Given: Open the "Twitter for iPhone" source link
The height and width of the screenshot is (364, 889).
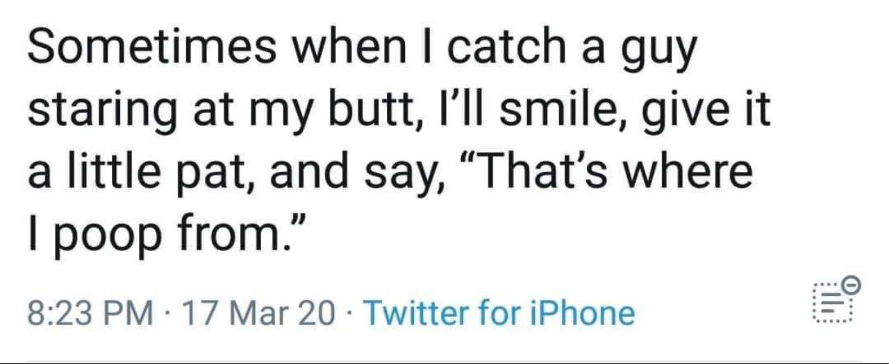Looking at the screenshot, I should (499, 312).
